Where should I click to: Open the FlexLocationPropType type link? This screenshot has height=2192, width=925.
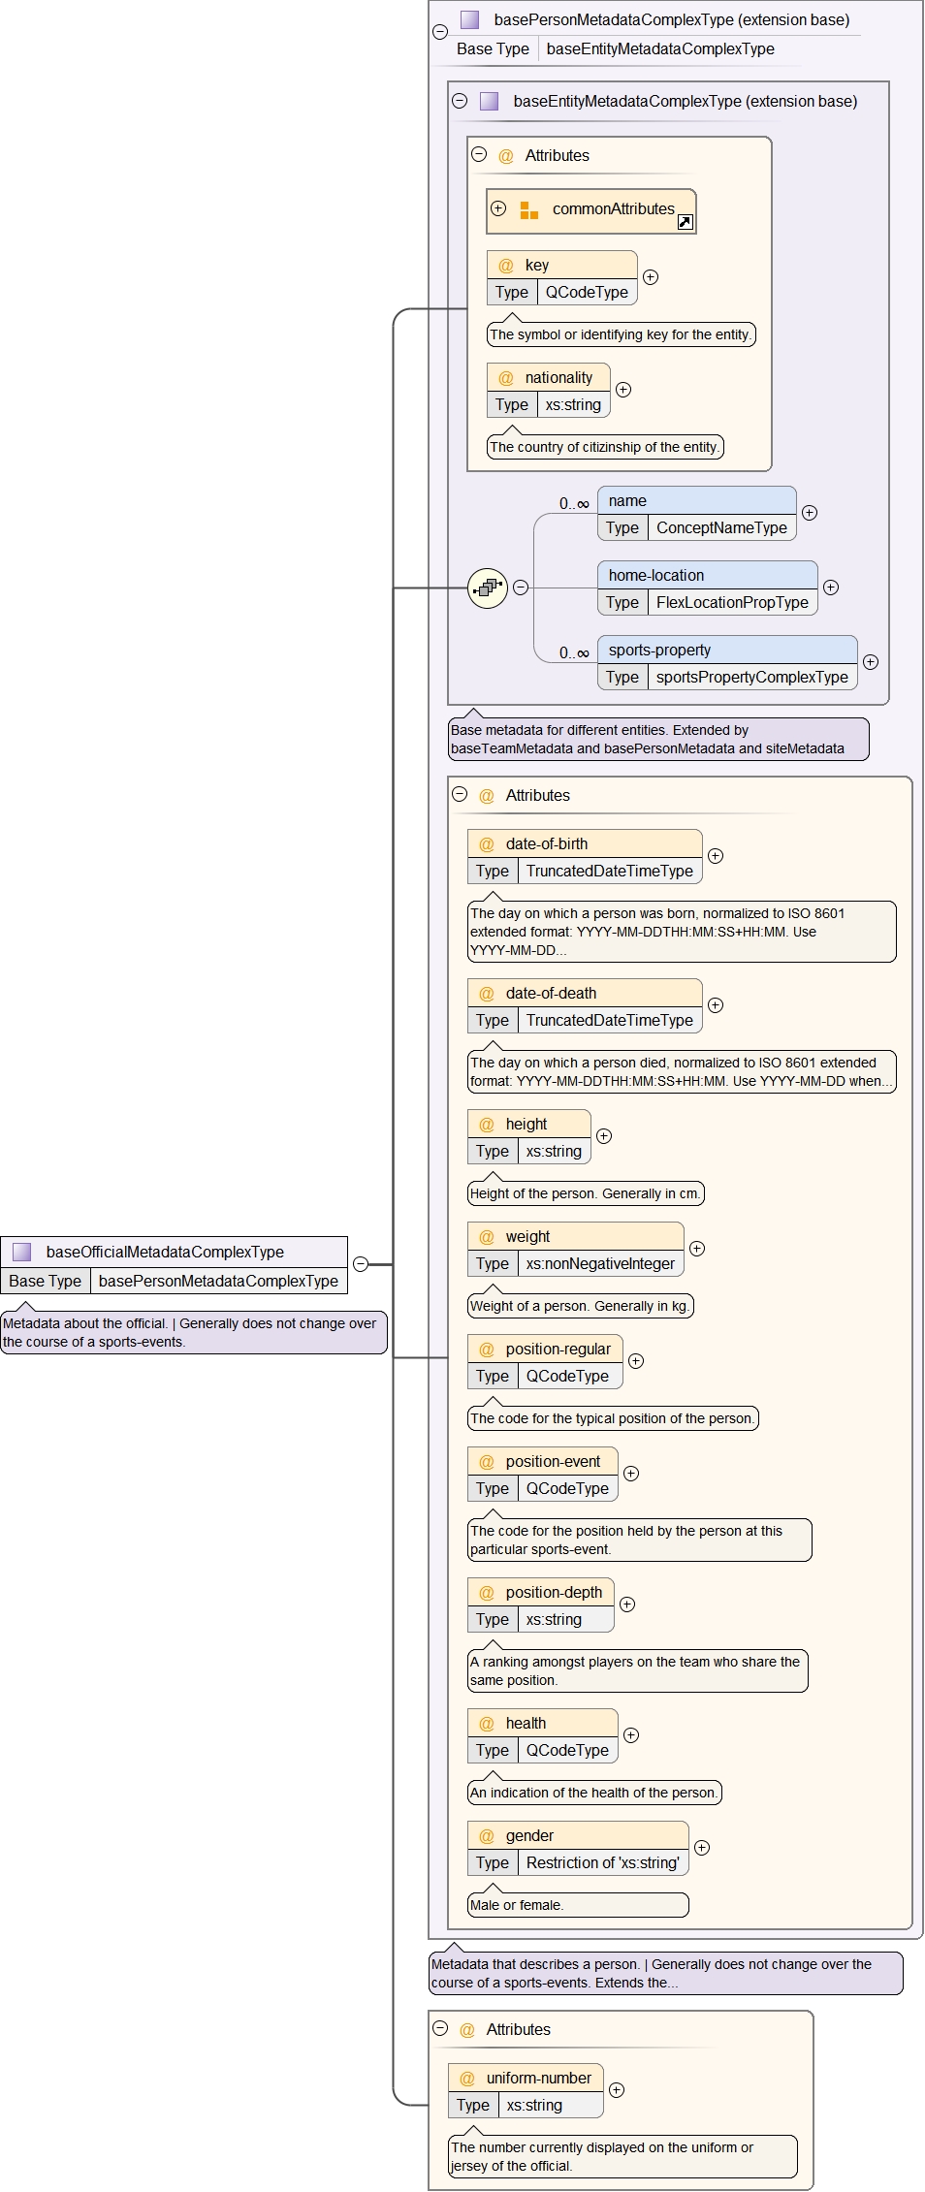click(732, 602)
